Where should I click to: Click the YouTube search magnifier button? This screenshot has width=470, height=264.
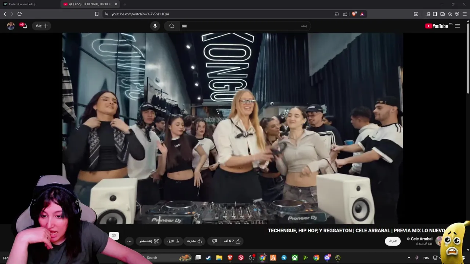(x=171, y=26)
